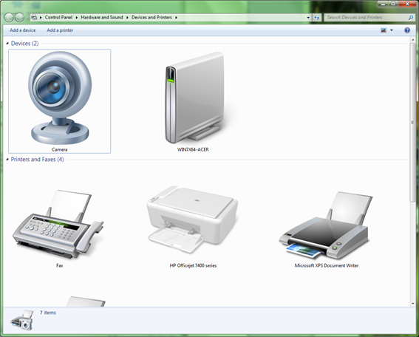The image size is (419, 337).
Task: Expand the arrow after Hardware and Sound
Action: (x=127, y=18)
